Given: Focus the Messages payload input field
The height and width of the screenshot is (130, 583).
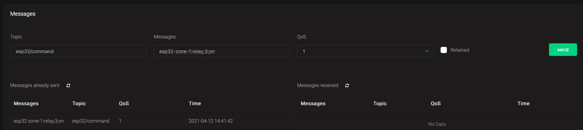Looking at the screenshot, I should pos(222,51).
